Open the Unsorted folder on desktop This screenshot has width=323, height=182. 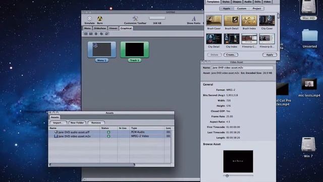point(309,38)
